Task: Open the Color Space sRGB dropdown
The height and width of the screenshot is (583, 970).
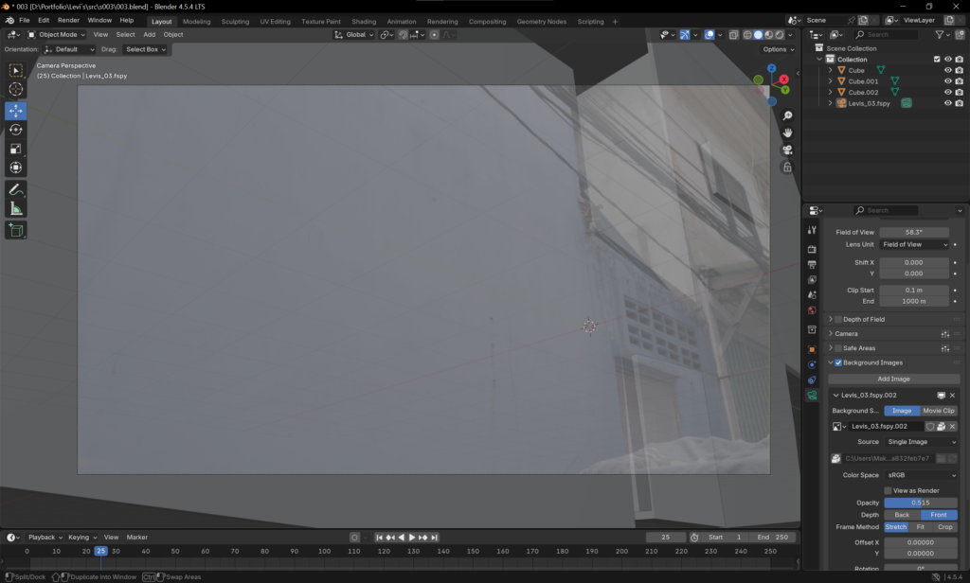Action: pos(921,475)
